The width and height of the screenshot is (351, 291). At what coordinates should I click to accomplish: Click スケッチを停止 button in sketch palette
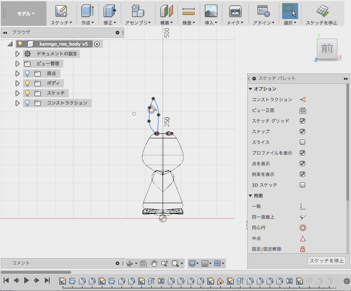click(327, 261)
